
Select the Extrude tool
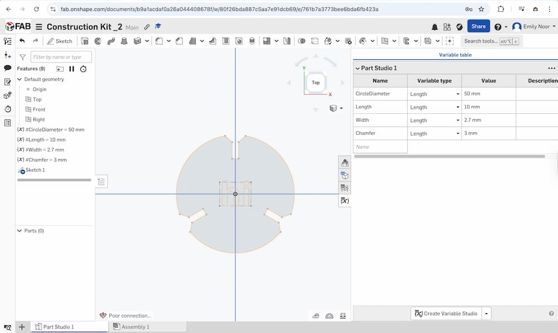point(85,41)
